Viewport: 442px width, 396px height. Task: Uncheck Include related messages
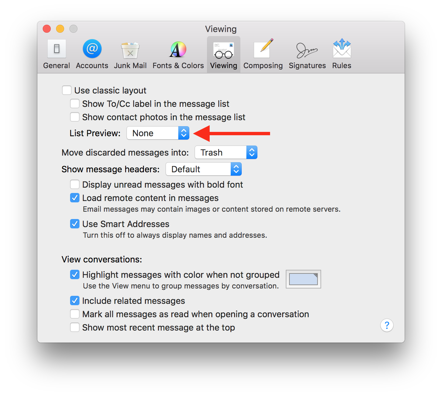pos(75,301)
